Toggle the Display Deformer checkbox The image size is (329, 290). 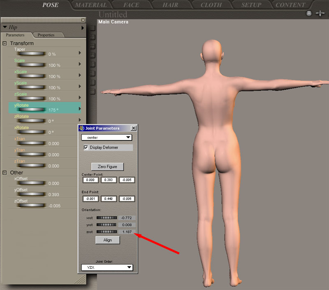(86, 147)
